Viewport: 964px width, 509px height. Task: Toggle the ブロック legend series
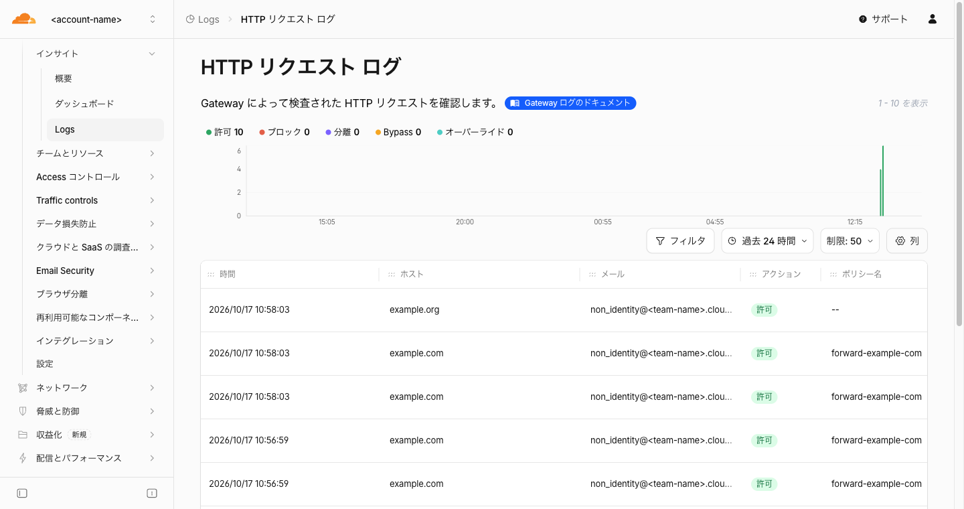pyautogui.click(x=285, y=132)
